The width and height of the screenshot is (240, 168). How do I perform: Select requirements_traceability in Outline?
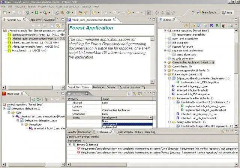click(191, 34)
